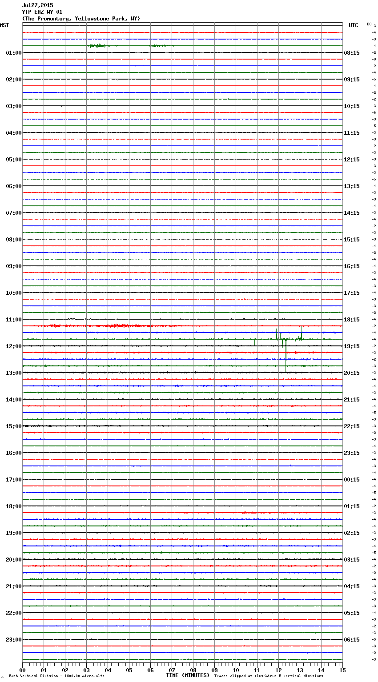Click the 15:15 UTC time label
Viewport: 378px width, 682px height.
click(x=352, y=240)
